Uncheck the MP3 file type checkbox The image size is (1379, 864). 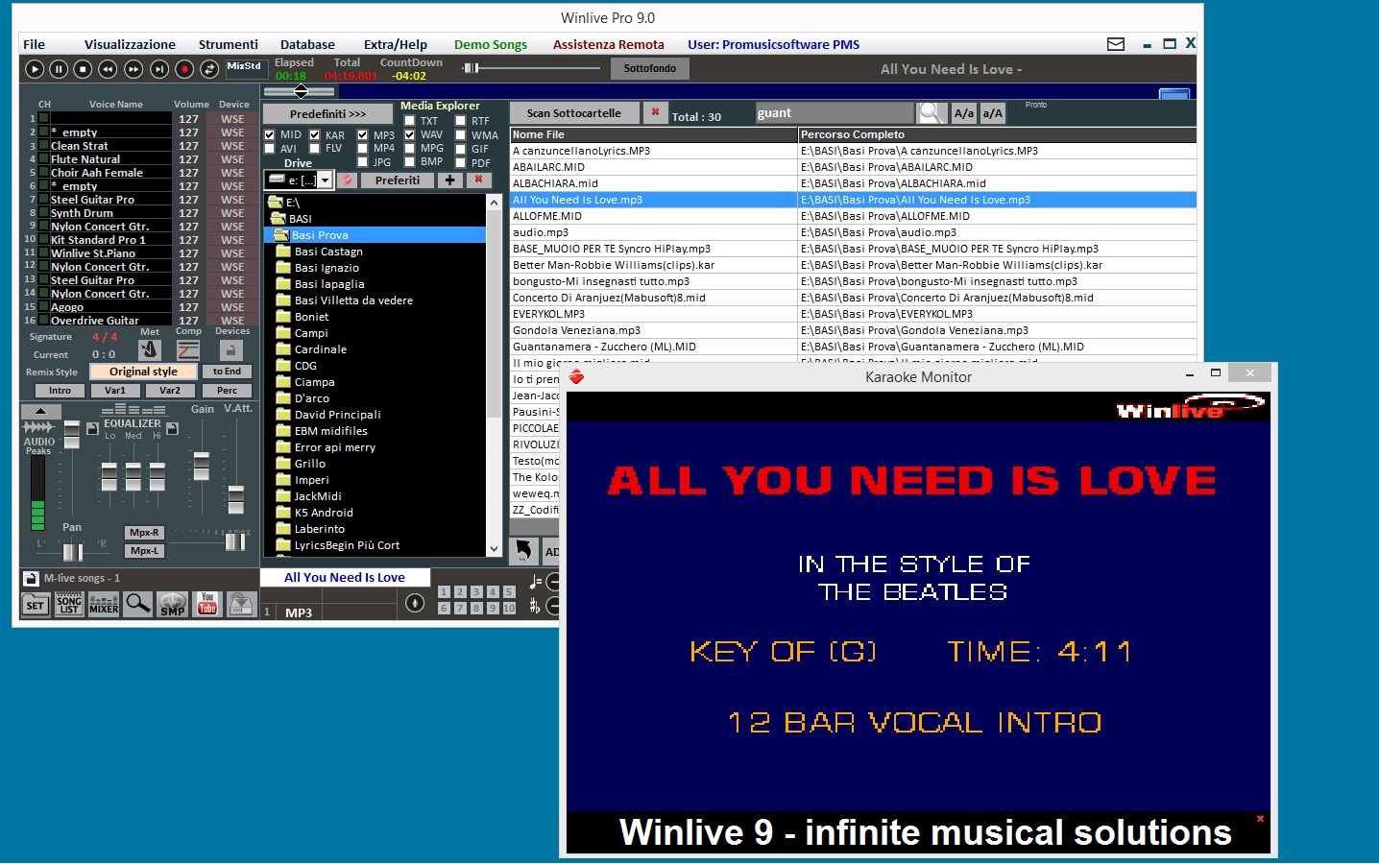click(362, 134)
